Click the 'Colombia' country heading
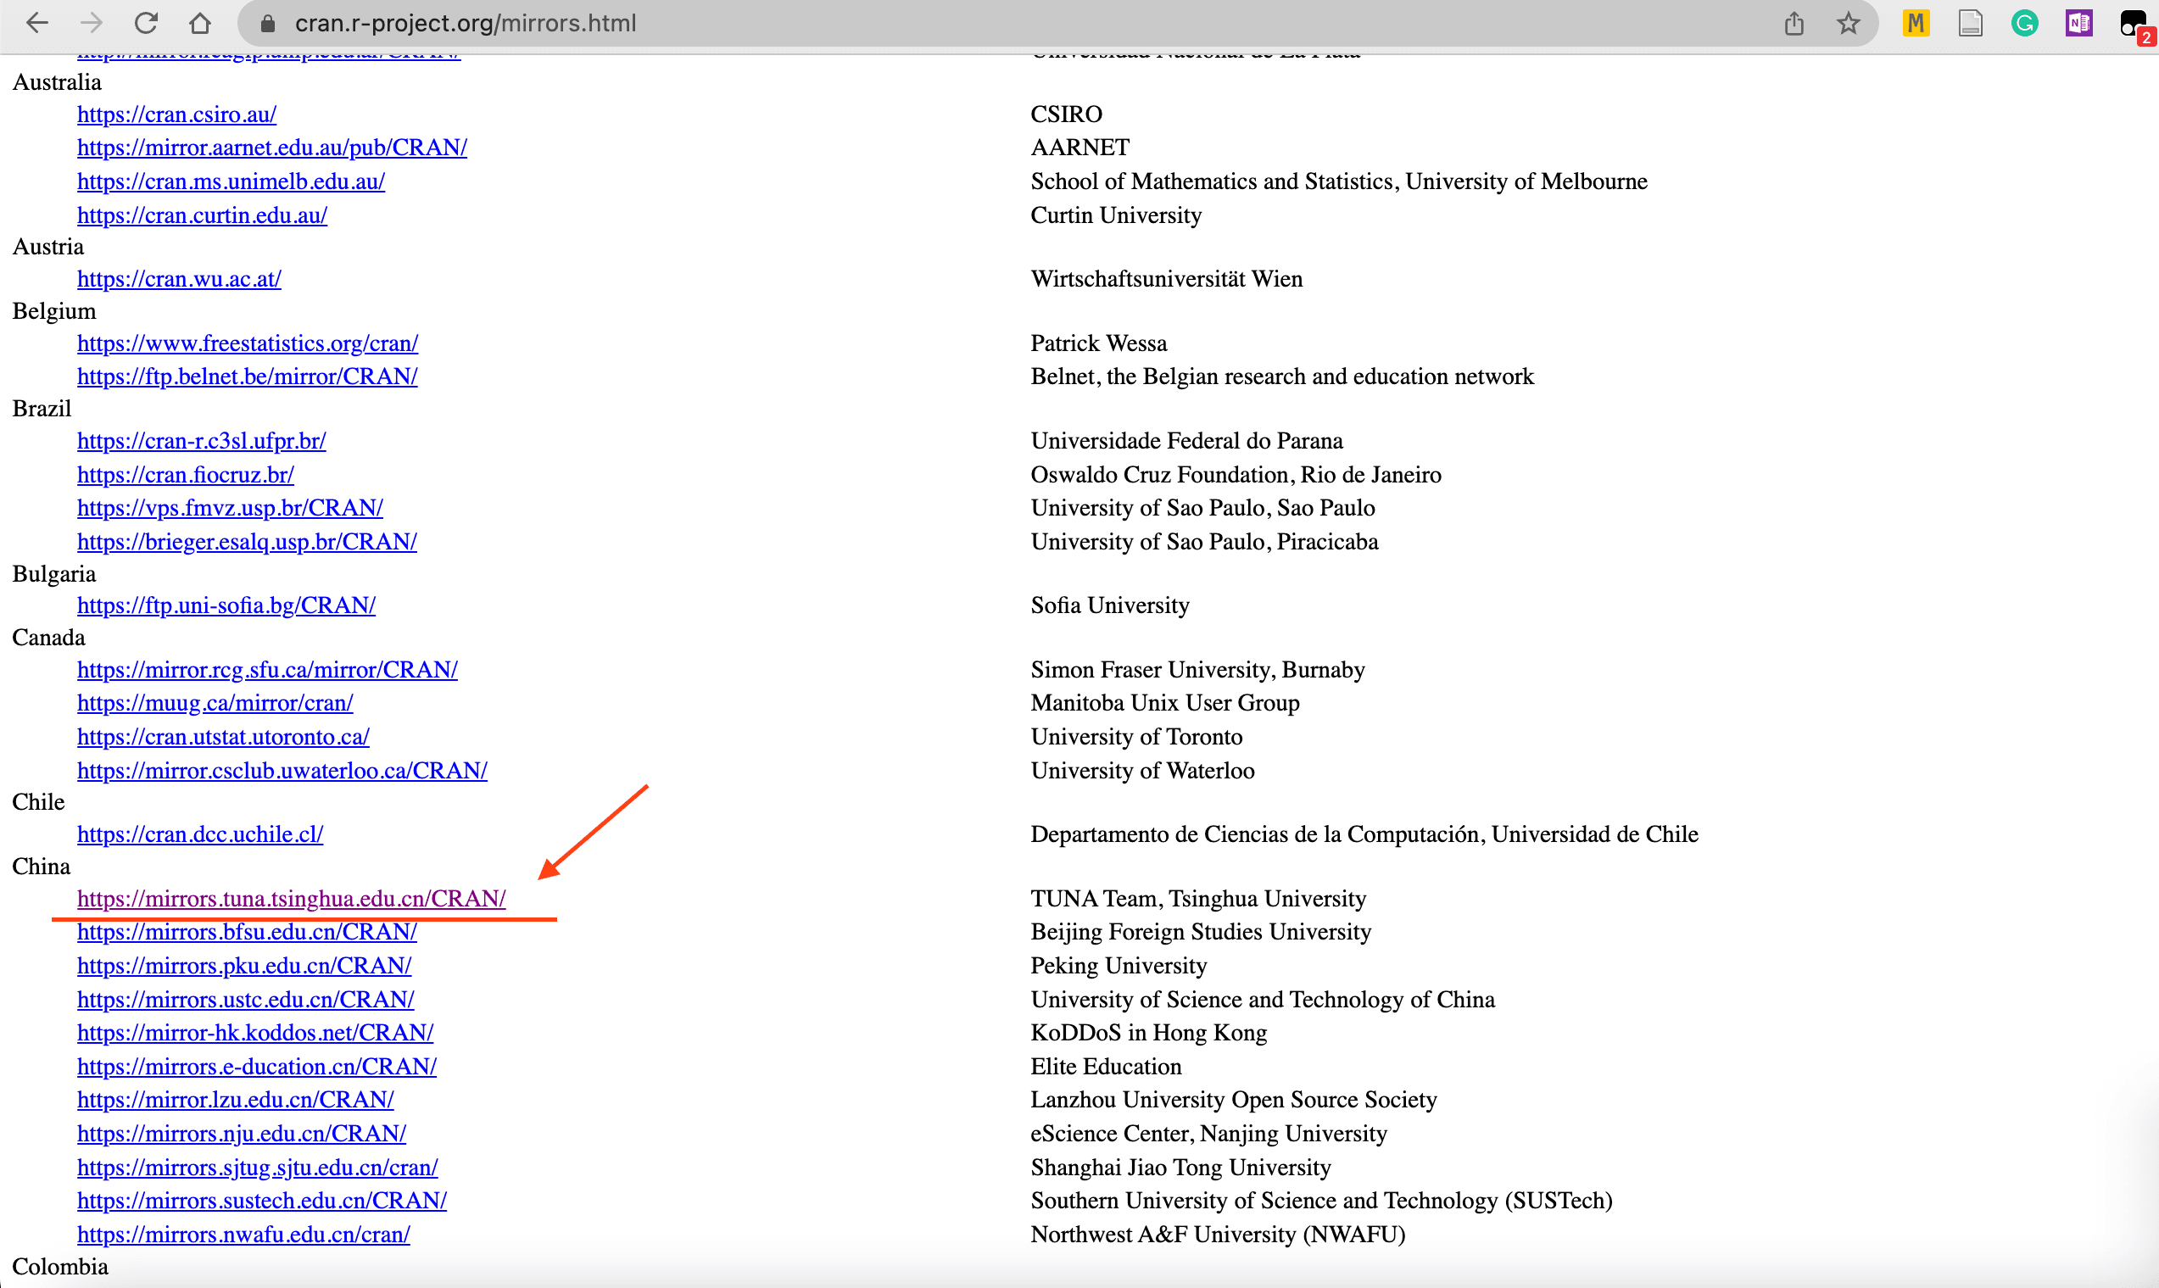The height and width of the screenshot is (1288, 2159). 60,1267
